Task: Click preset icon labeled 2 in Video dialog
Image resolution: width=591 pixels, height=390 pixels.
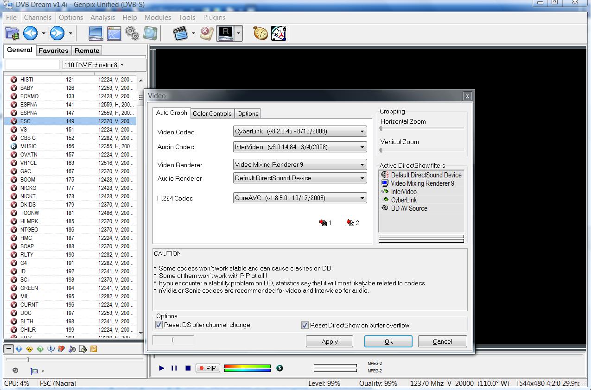Action: click(353, 223)
